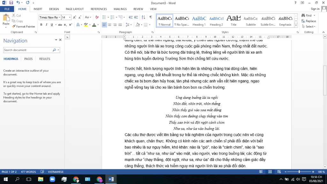327x184 pixels.
Task: Toggle Underline formatting
Action: point(52,25)
